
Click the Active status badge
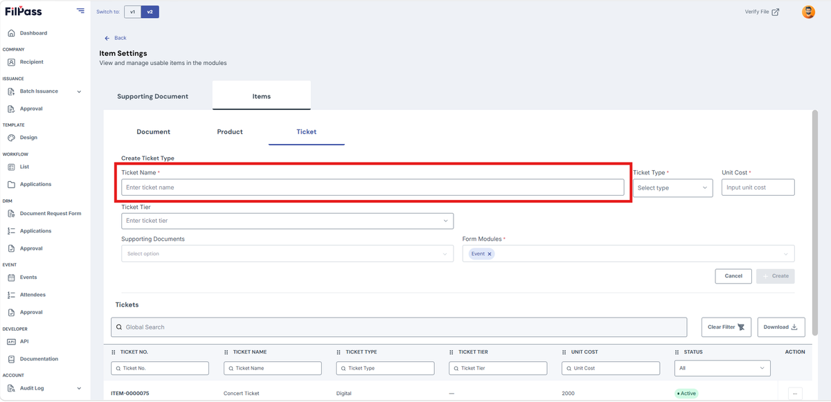tap(687, 394)
